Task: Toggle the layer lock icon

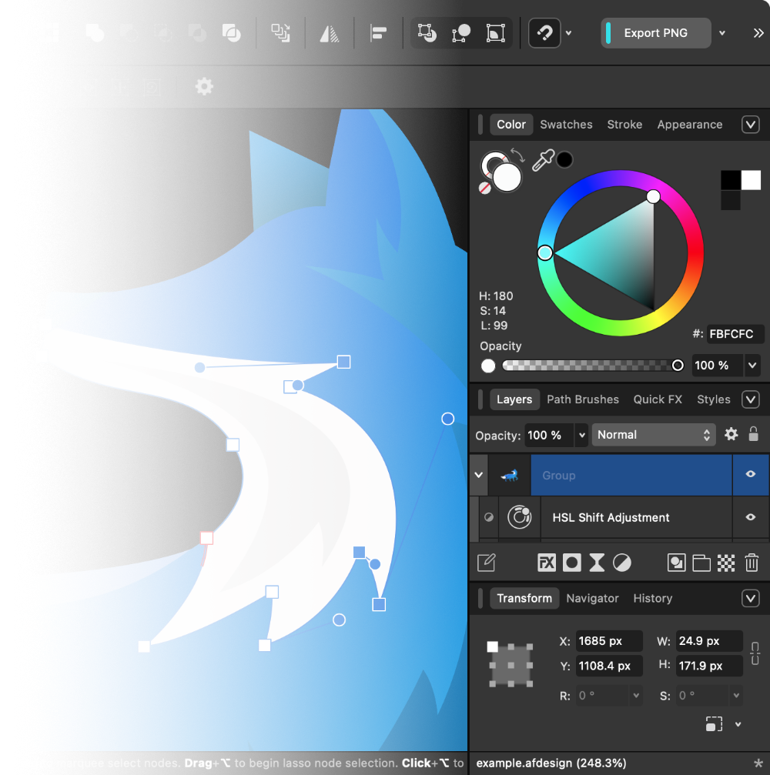Action: (x=754, y=434)
